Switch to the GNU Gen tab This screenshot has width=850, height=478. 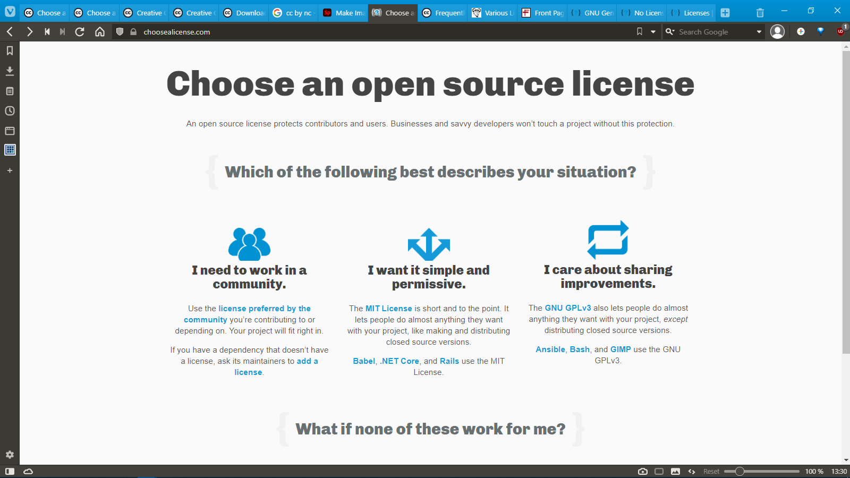[592, 13]
